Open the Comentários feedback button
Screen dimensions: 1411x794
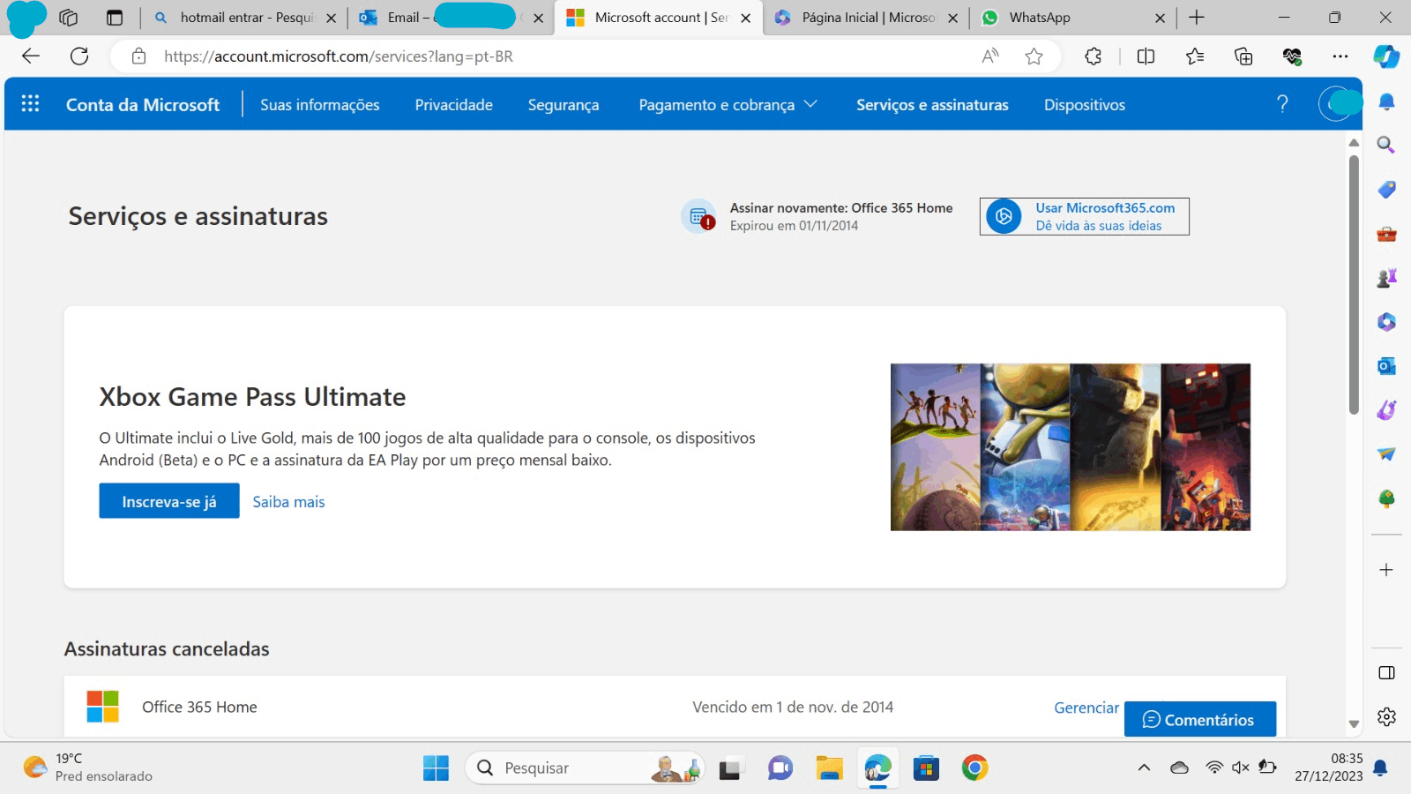coord(1199,719)
